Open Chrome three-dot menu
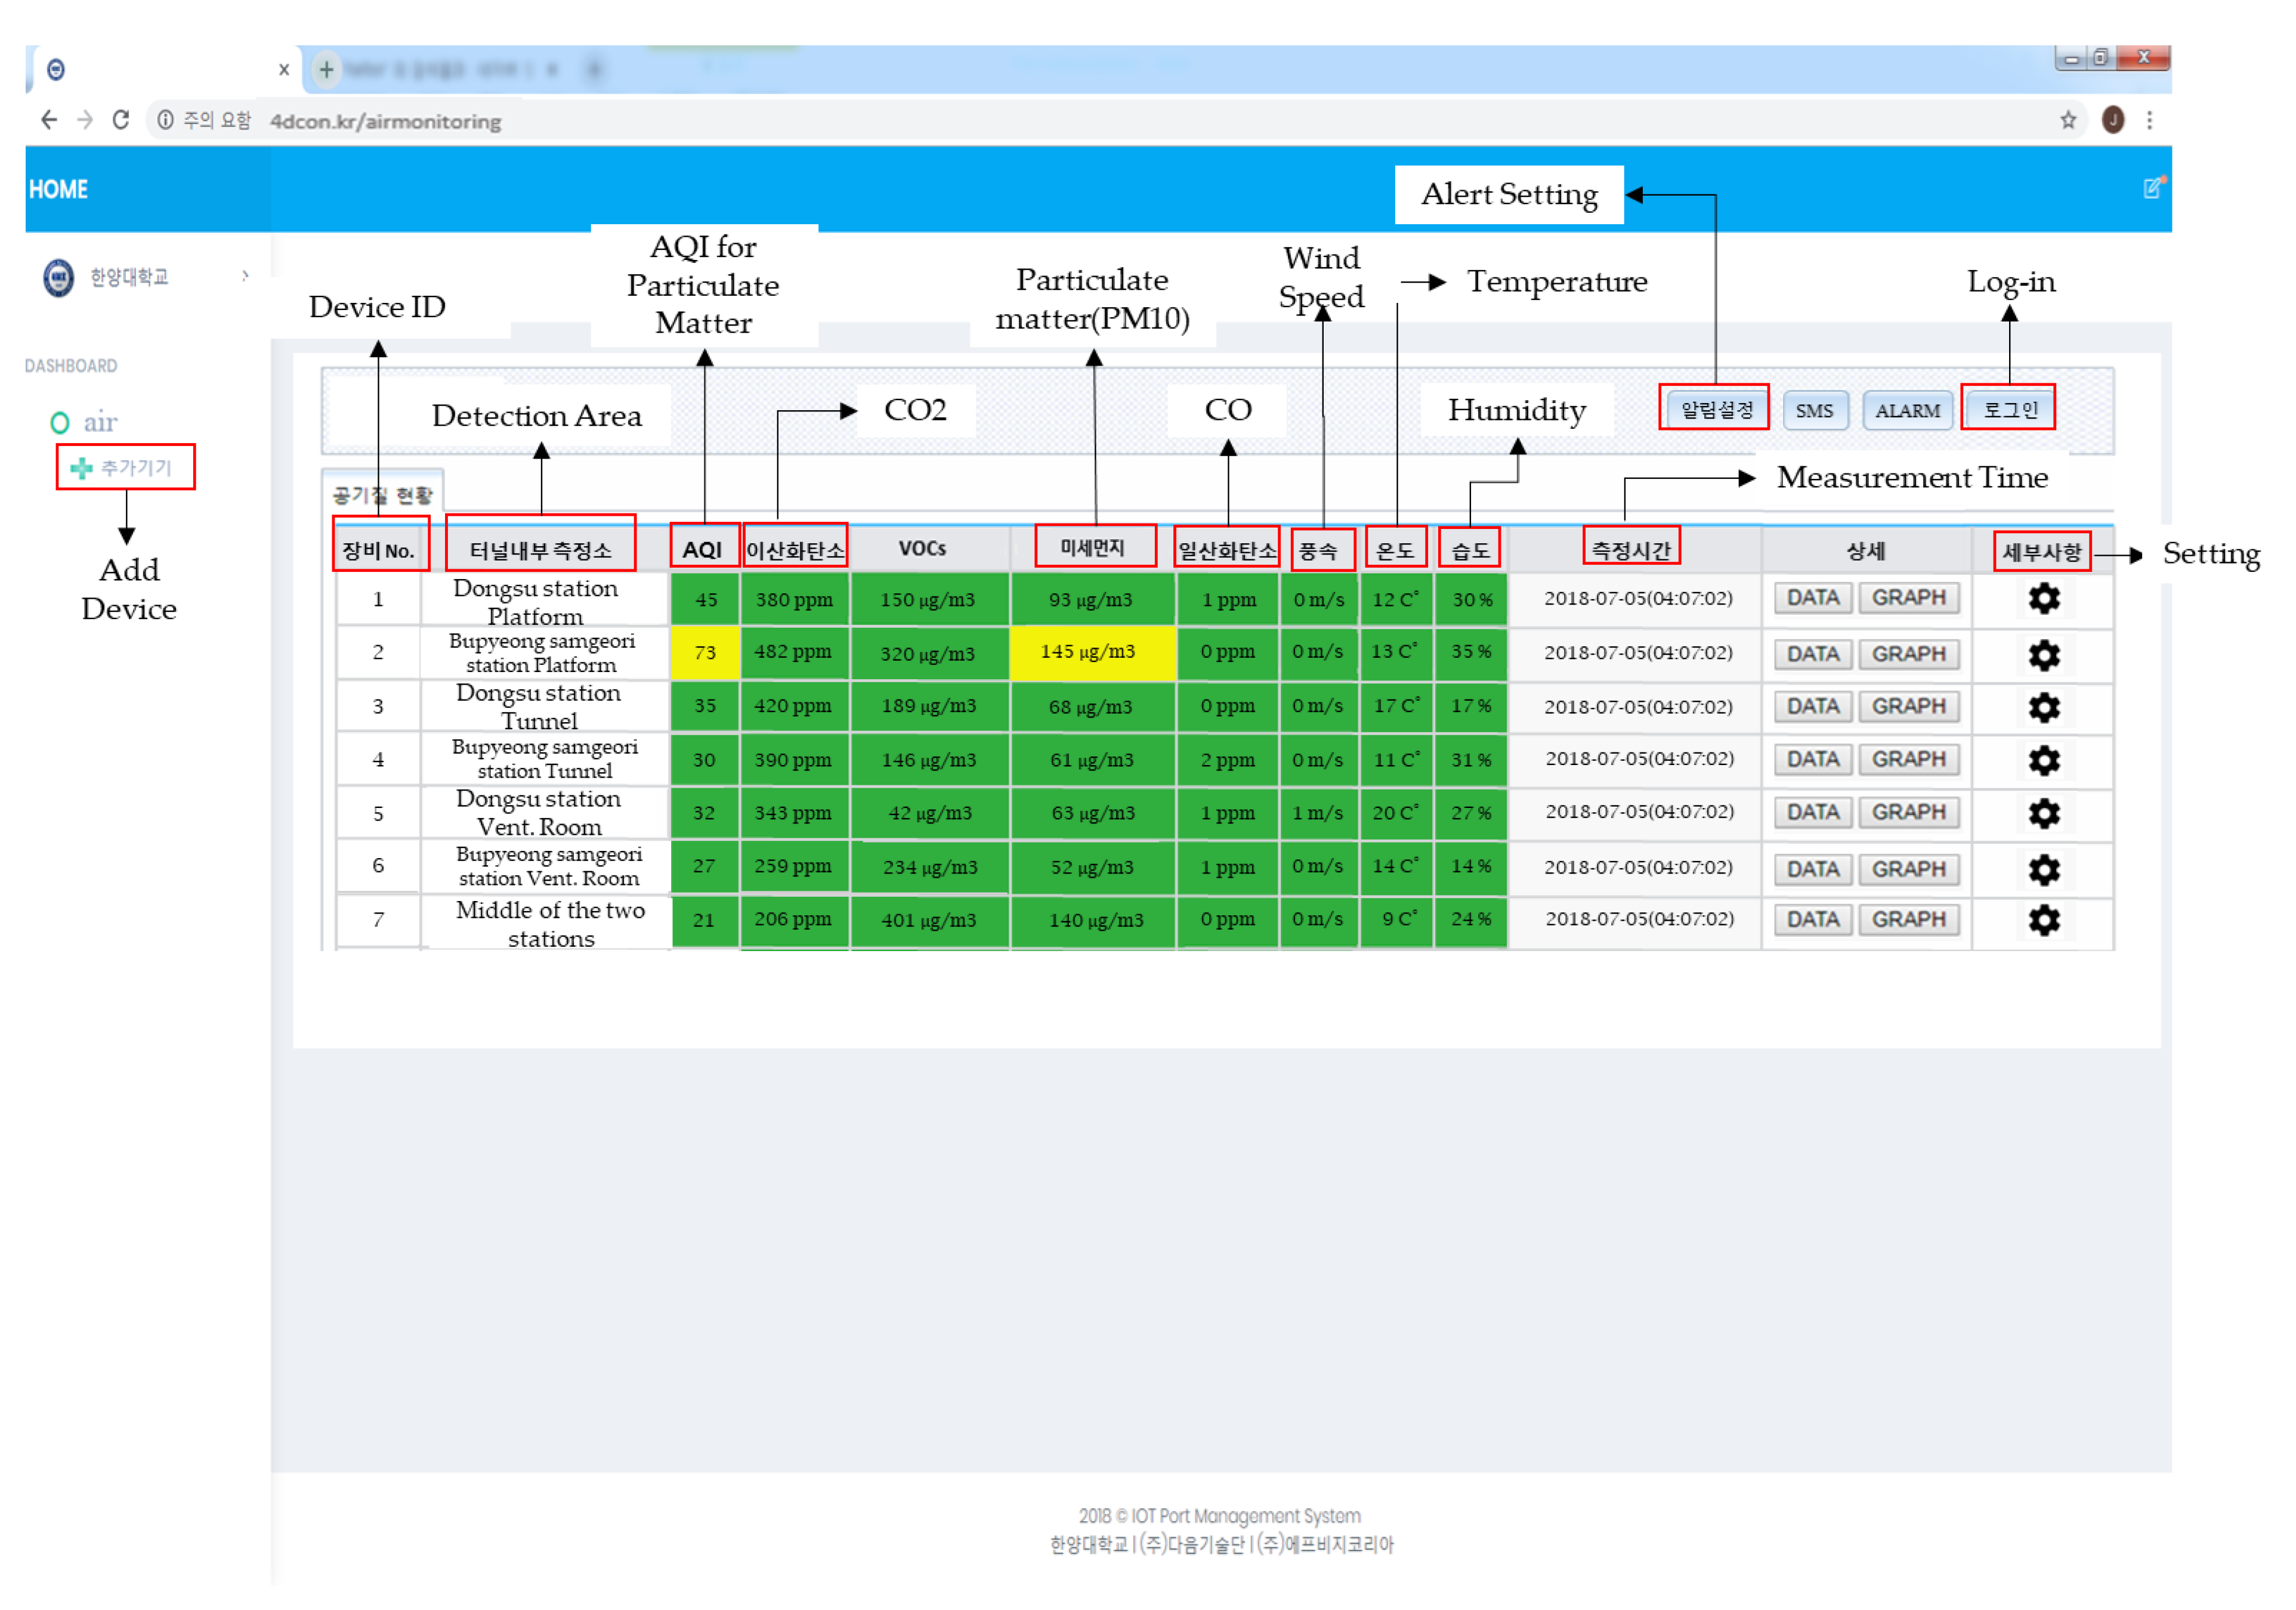The height and width of the screenshot is (1610, 2296). (x=2149, y=120)
